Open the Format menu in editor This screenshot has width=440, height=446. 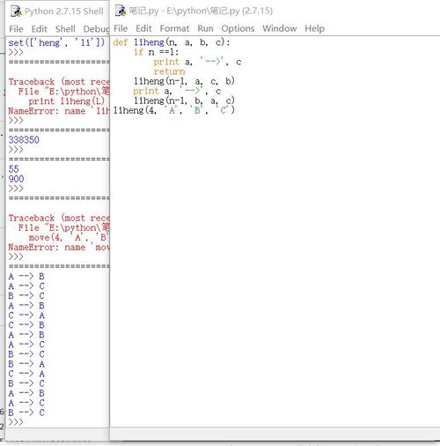tap(174, 28)
